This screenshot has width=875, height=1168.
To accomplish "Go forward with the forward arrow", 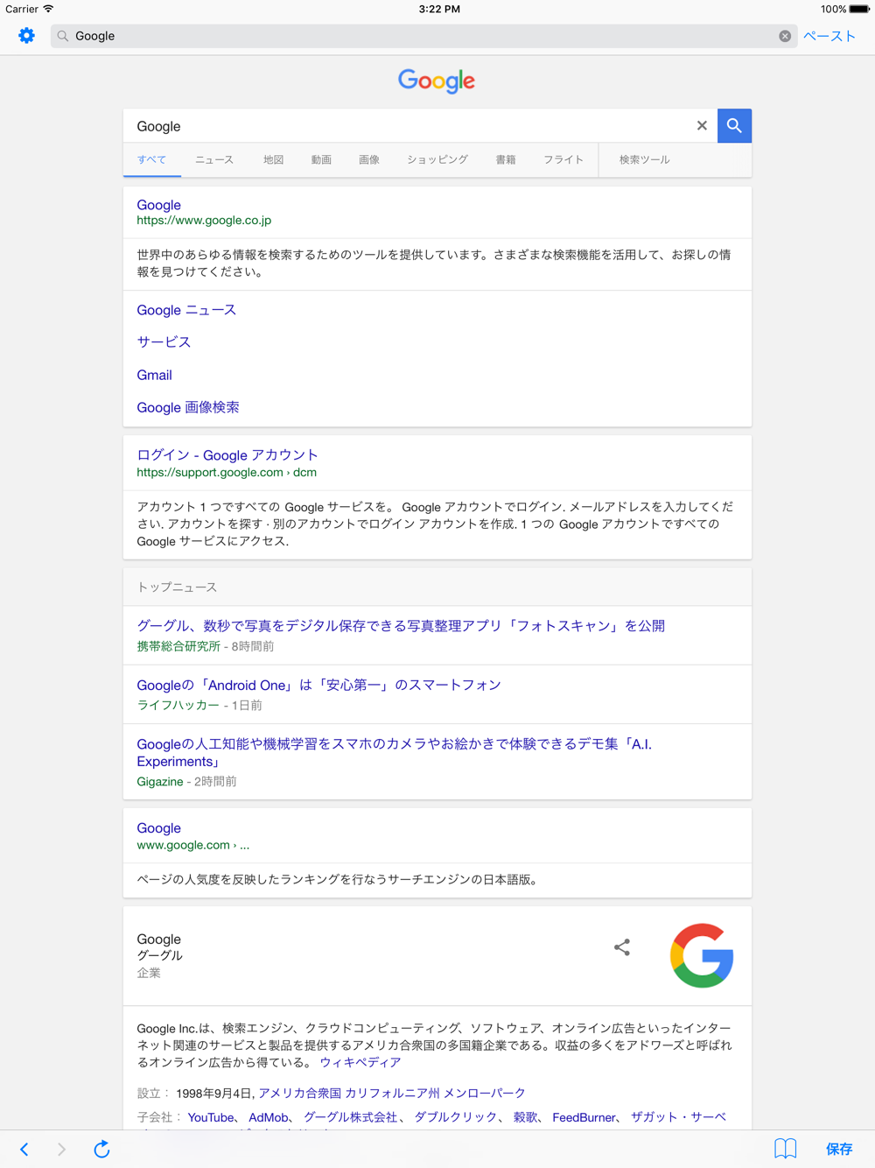I will click(61, 1149).
